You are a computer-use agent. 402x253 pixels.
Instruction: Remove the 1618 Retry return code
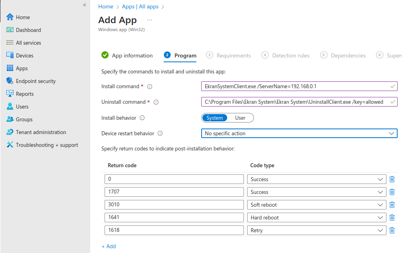click(x=392, y=230)
